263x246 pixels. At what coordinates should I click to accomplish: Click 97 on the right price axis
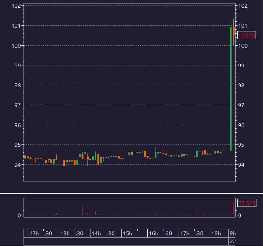[x=241, y=105]
